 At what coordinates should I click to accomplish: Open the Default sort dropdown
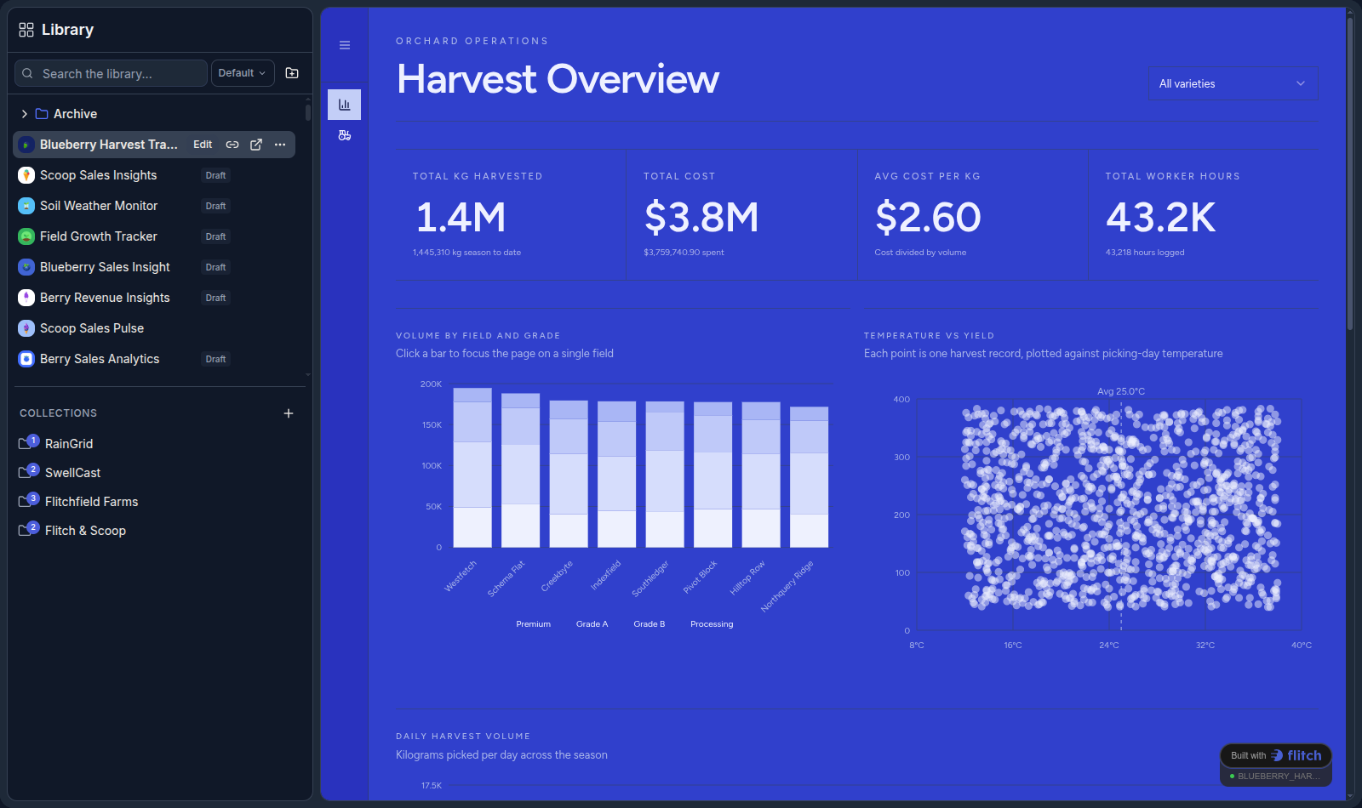(243, 73)
